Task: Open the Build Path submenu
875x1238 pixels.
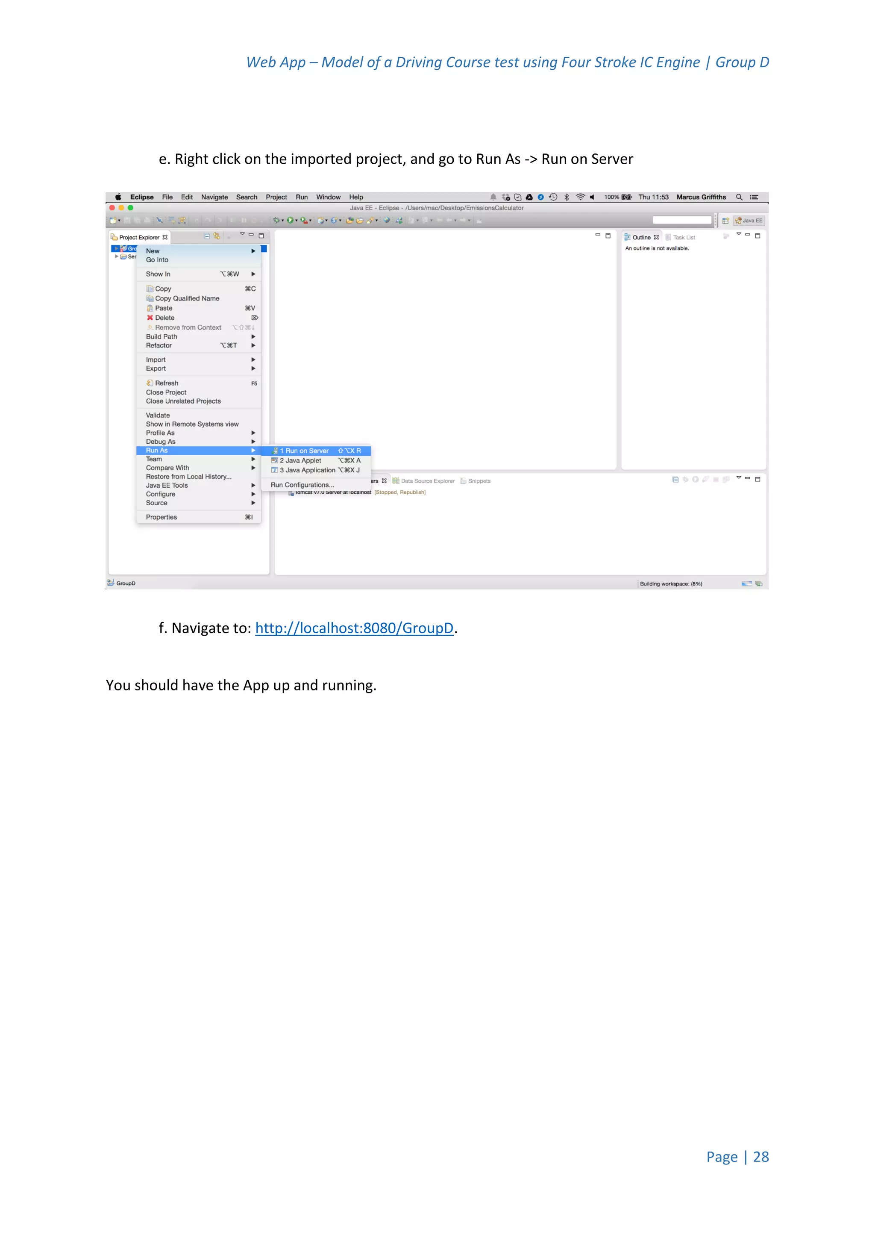Action: click(199, 336)
